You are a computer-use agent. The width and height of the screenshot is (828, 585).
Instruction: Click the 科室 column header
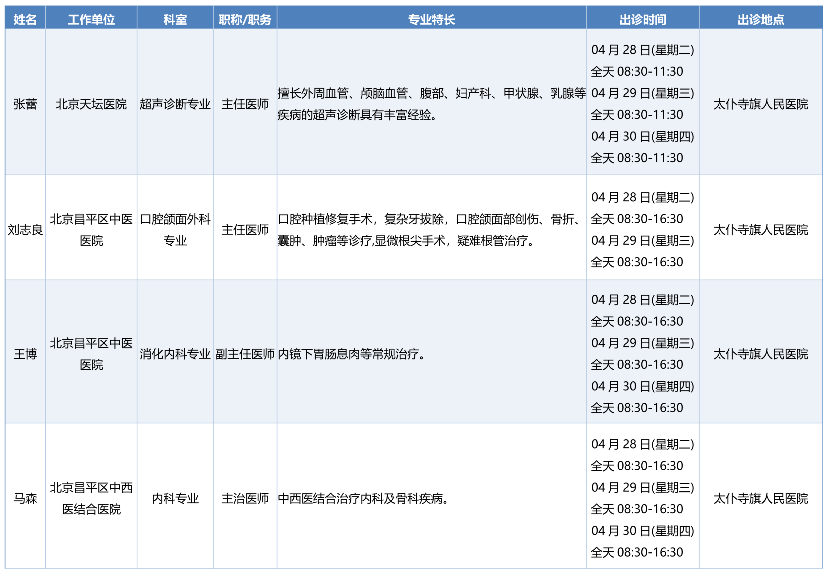(x=175, y=19)
